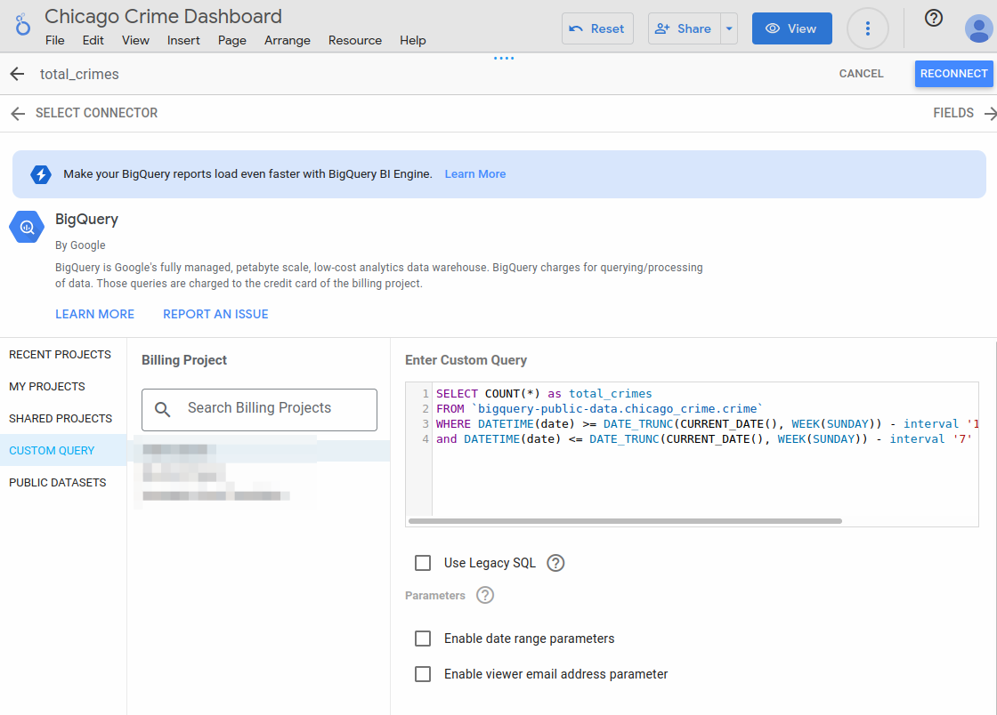Click REPORT AN ISSUE link
Screen dimensions: 997x715
(x=215, y=314)
